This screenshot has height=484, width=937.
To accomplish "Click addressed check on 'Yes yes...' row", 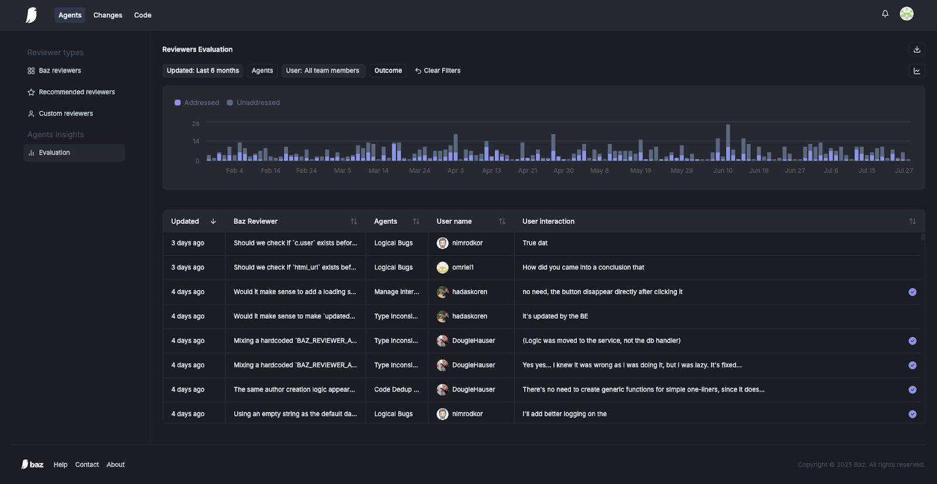I will [x=912, y=366].
